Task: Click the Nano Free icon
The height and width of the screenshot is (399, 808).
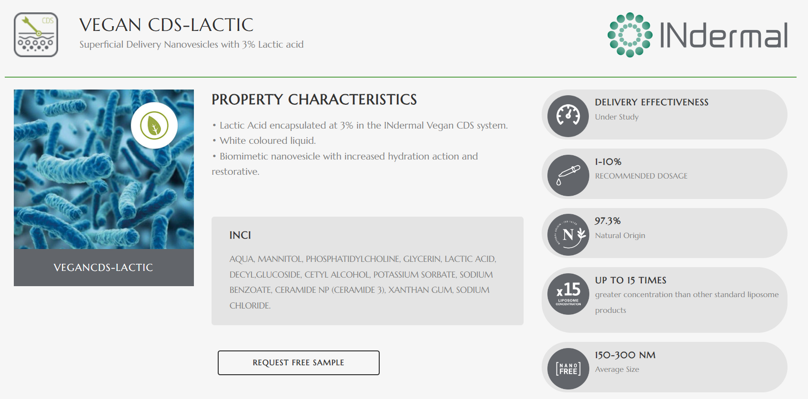Action: (568, 369)
